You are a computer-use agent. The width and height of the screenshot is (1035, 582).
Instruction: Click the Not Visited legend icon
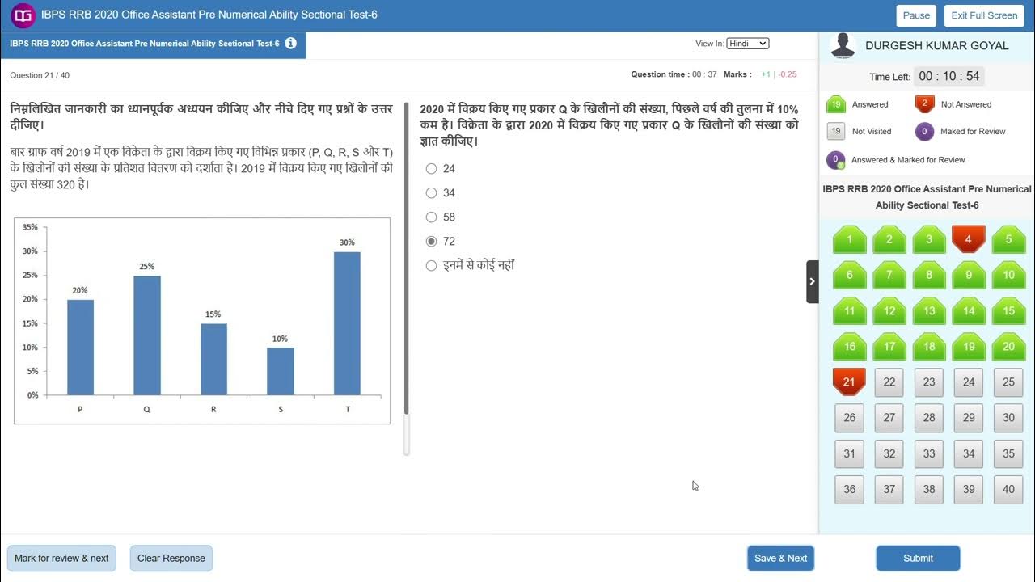tap(836, 131)
